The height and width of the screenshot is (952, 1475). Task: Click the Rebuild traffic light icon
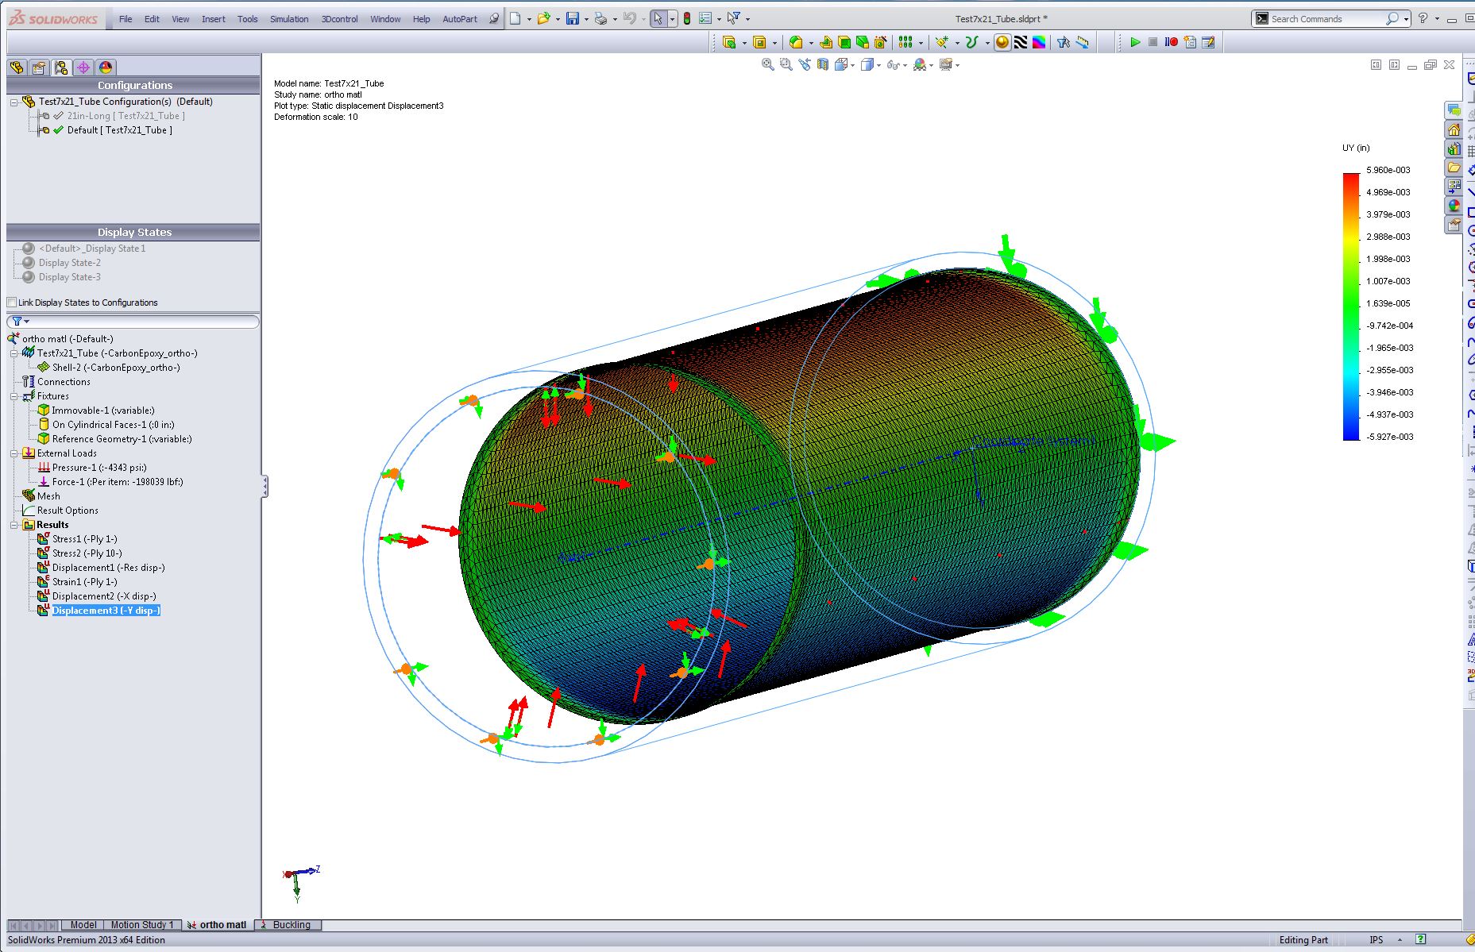(687, 18)
